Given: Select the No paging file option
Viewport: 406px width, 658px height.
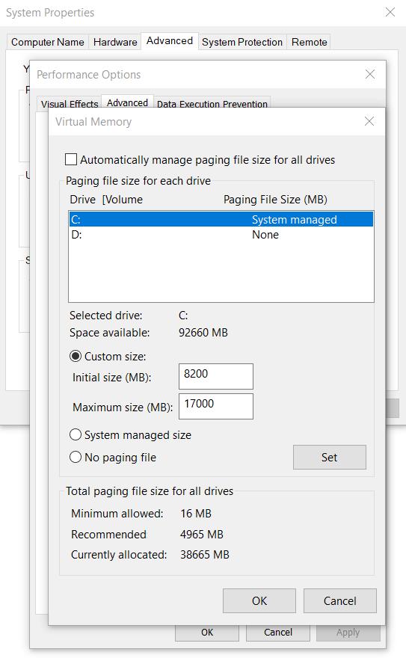Looking at the screenshot, I should pos(76,457).
